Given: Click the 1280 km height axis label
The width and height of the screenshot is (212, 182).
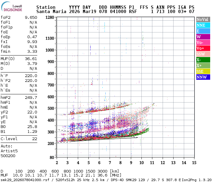Looking at the screenshot, I should point(50,18).
